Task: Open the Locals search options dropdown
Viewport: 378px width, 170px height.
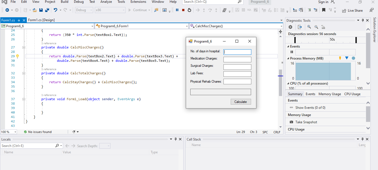Action: [61, 146]
